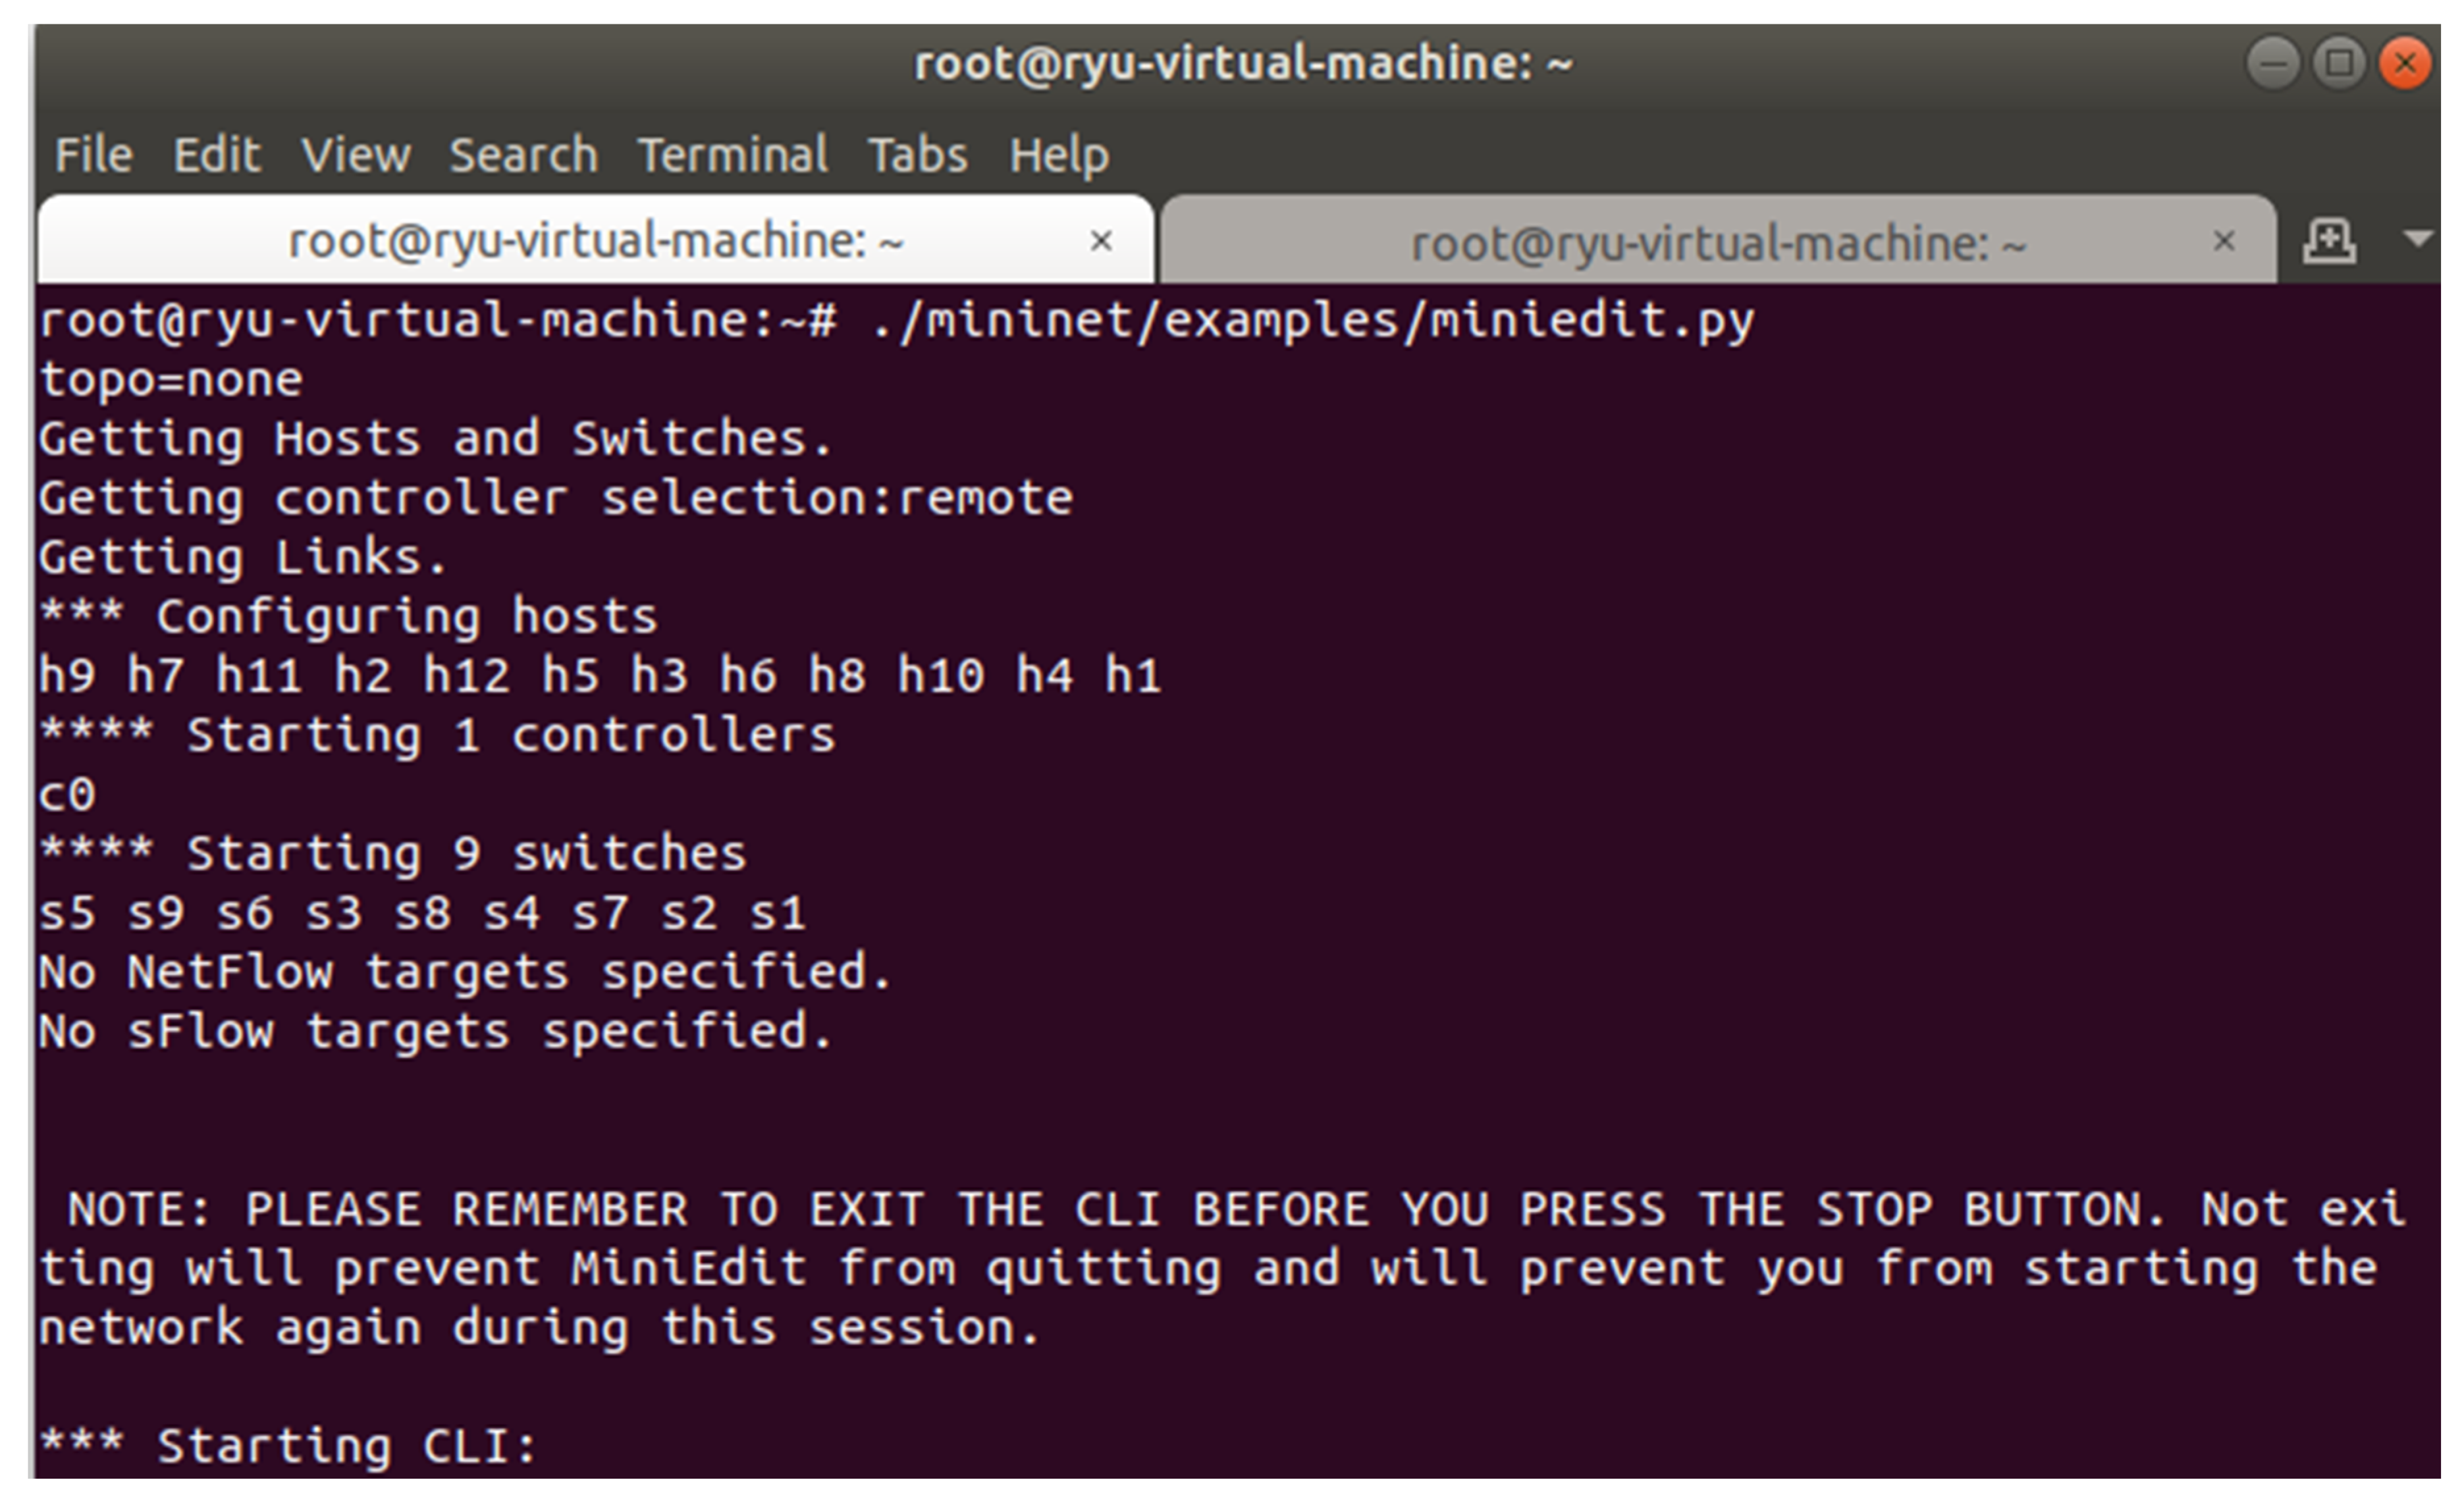The image size is (2464, 1505).
Task: Open the View menu
Action: pos(355,155)
